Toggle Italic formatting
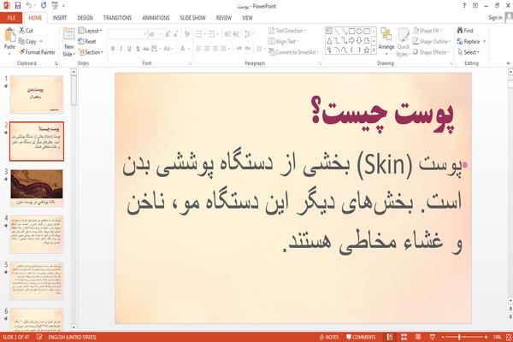Image resolution: width=513 pixels, height=342 pixels. [121, 49]
